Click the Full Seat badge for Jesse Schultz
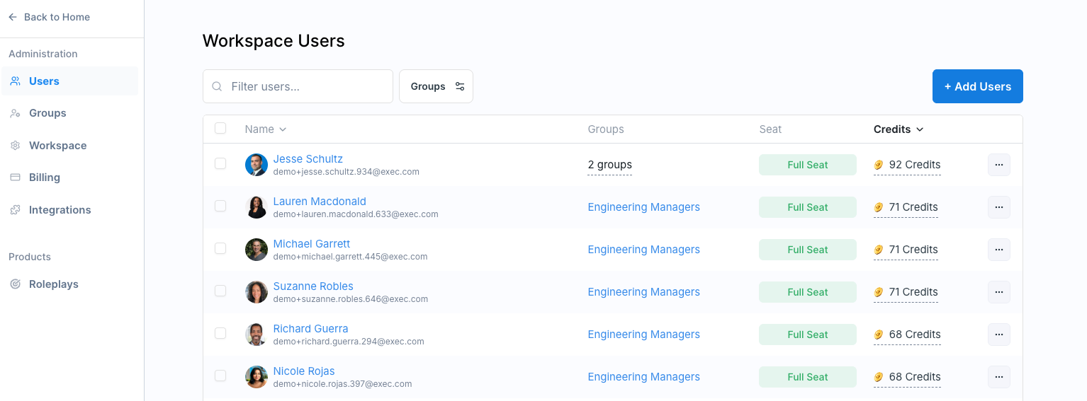The height and width of the screenshot is (401, 1087). coord(807,165)
